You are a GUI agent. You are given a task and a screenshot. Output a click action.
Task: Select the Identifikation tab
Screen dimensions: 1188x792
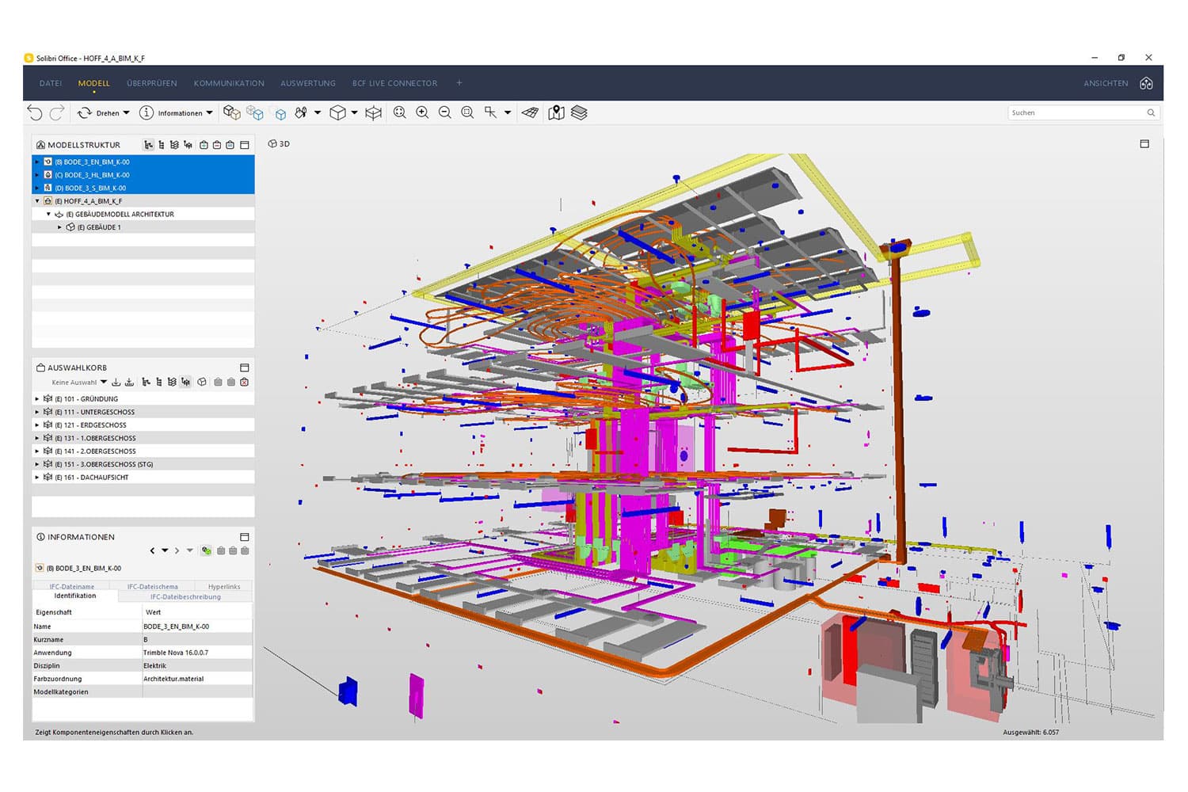pos(75,596)
